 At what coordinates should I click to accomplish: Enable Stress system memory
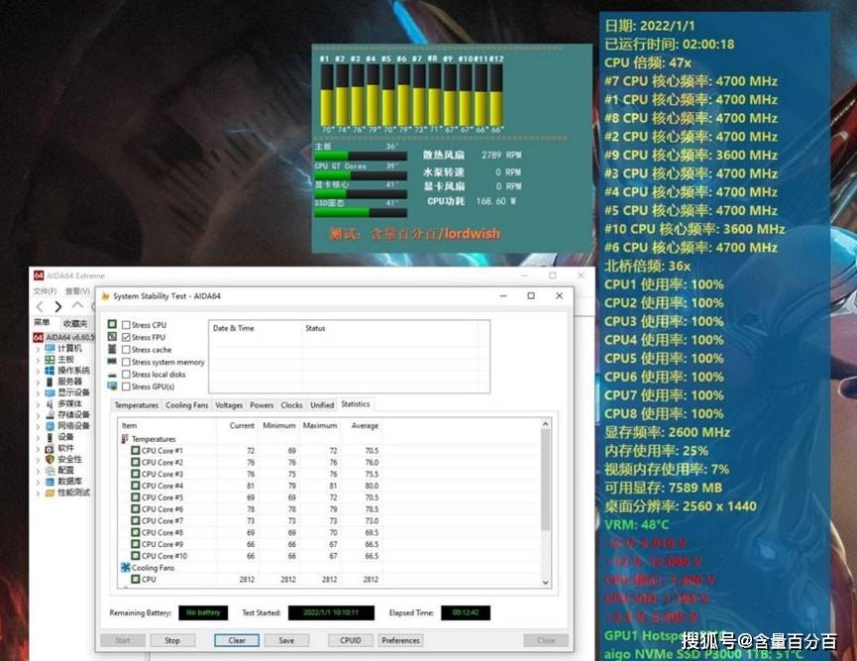pyautogui.click(x=126, y=362)
